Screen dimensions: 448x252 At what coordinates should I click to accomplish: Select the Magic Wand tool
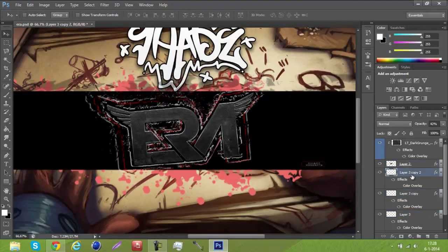tap(6, 60)
